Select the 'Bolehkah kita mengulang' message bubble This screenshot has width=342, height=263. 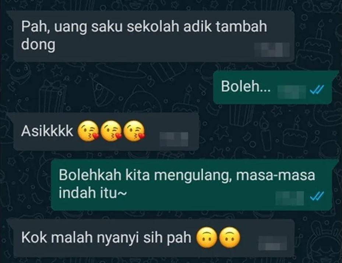coord(192,185)
